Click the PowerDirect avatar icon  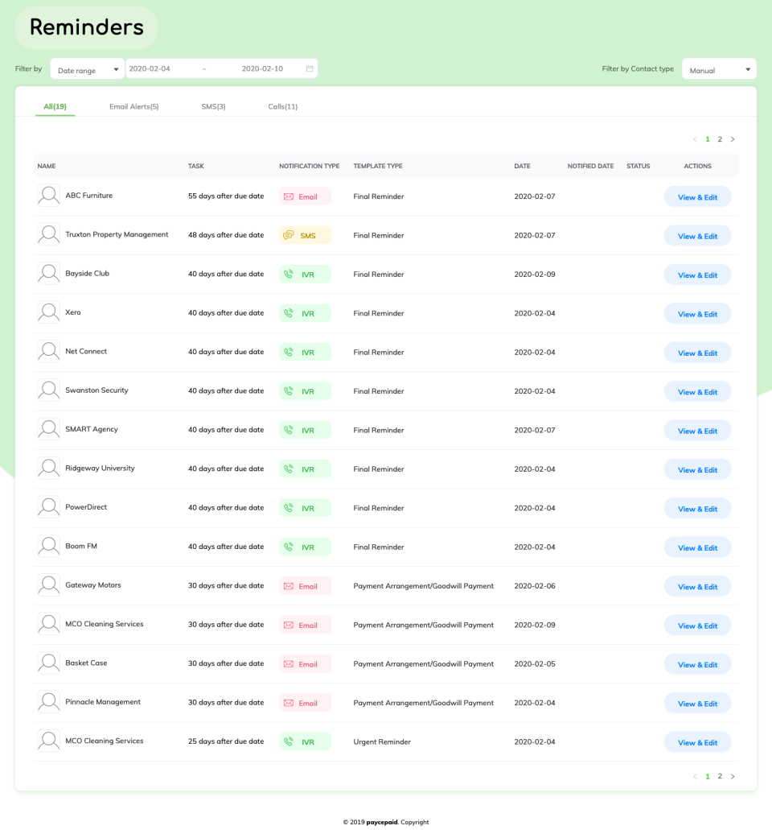pos(48,507)
